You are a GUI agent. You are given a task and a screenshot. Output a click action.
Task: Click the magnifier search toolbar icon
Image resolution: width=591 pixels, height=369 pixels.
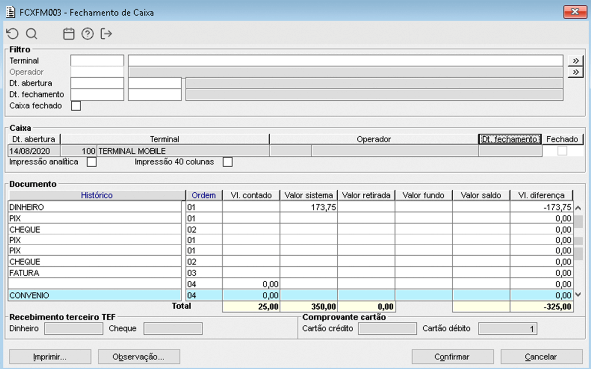point(32,34)
